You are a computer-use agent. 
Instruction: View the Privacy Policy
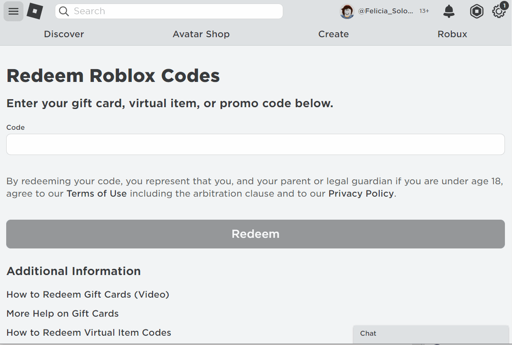[x=361, y=194]
